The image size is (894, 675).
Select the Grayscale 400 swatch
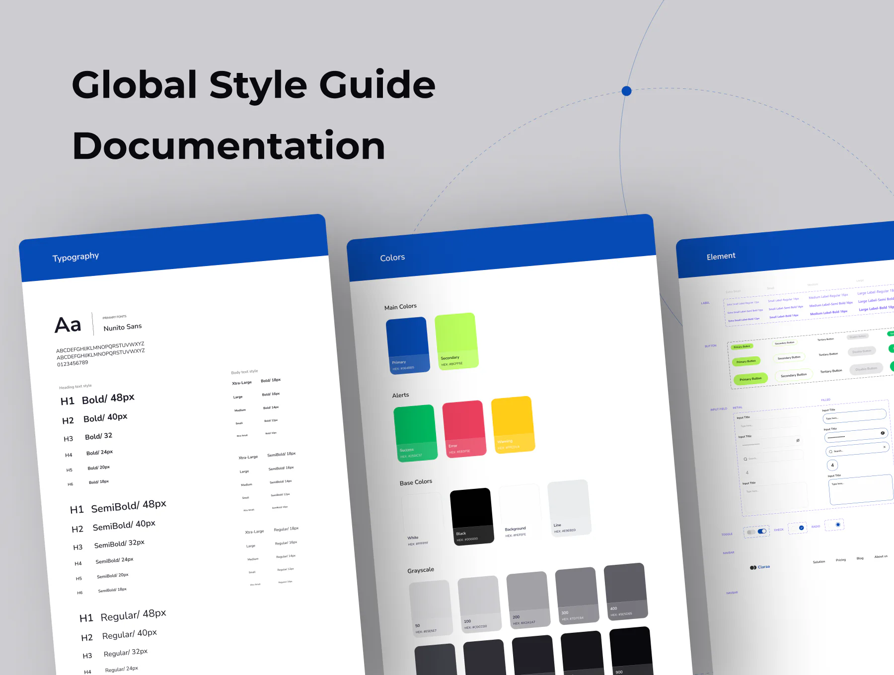[x=626, y=592]
